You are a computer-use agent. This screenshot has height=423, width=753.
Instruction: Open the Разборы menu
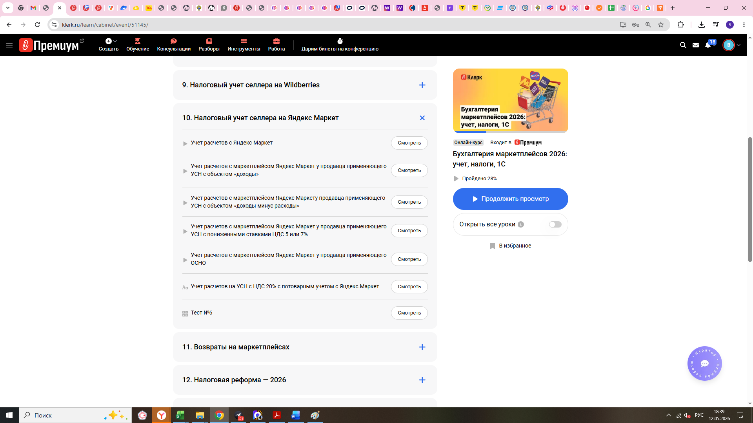[209, 45]
